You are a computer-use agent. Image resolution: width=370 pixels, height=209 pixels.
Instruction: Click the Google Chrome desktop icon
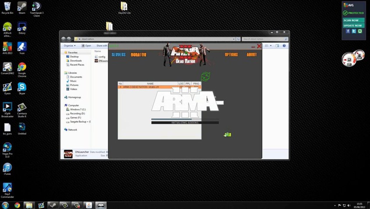point(22,70)
